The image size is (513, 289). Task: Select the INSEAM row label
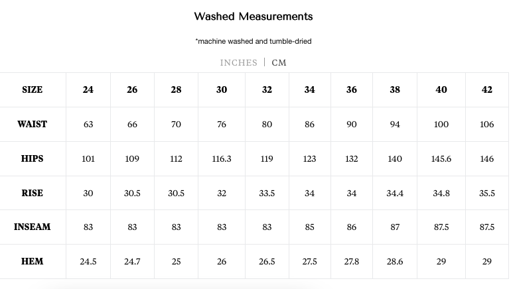(x=32, y=227)
